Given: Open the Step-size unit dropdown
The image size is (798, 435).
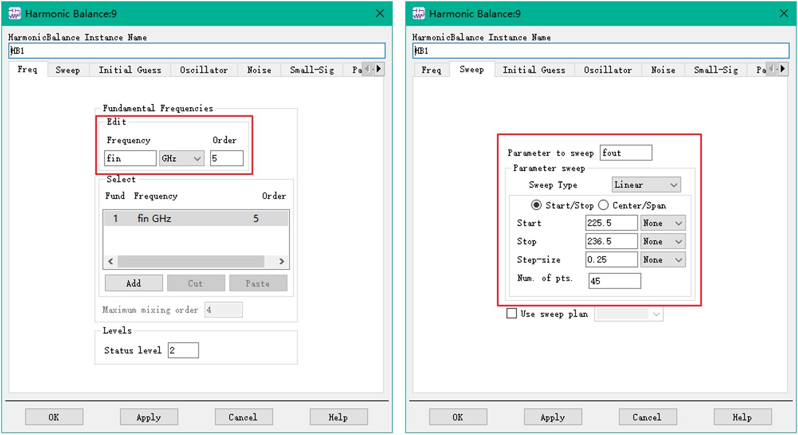Looking at the screenshot, I should 663,259.
